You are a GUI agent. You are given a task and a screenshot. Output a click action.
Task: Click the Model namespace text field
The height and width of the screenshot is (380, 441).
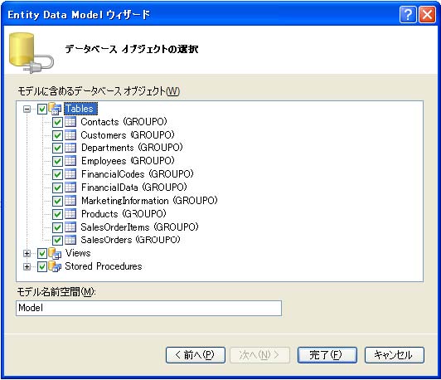tap(148, 308)
